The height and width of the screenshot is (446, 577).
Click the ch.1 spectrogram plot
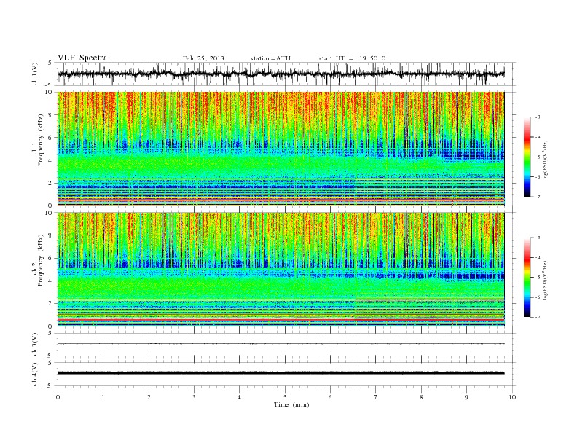tap(280, 149)
